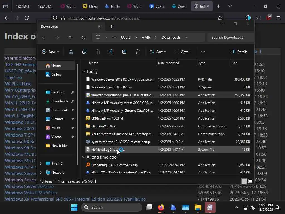Open Firefox hamburger application menu
The height and width of the screenshot is (214, 285).
(278, 18)
